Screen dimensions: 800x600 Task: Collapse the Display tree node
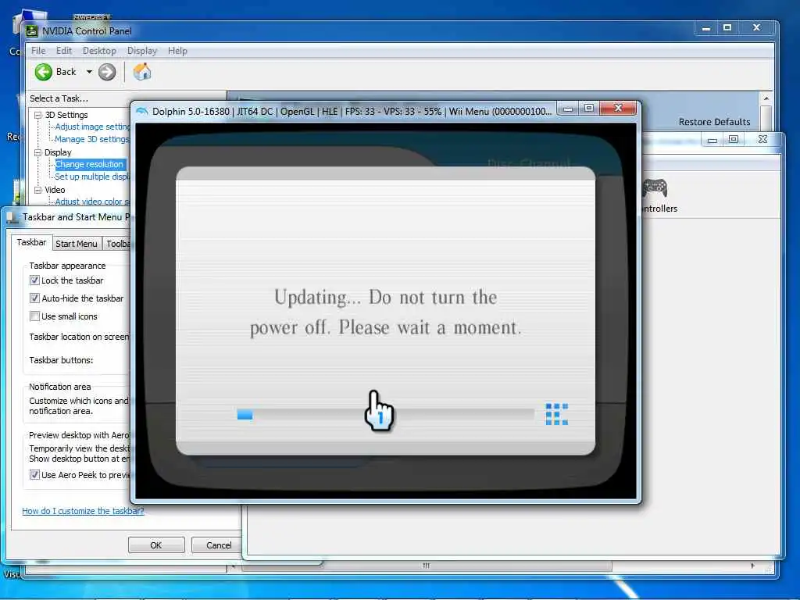37,152
